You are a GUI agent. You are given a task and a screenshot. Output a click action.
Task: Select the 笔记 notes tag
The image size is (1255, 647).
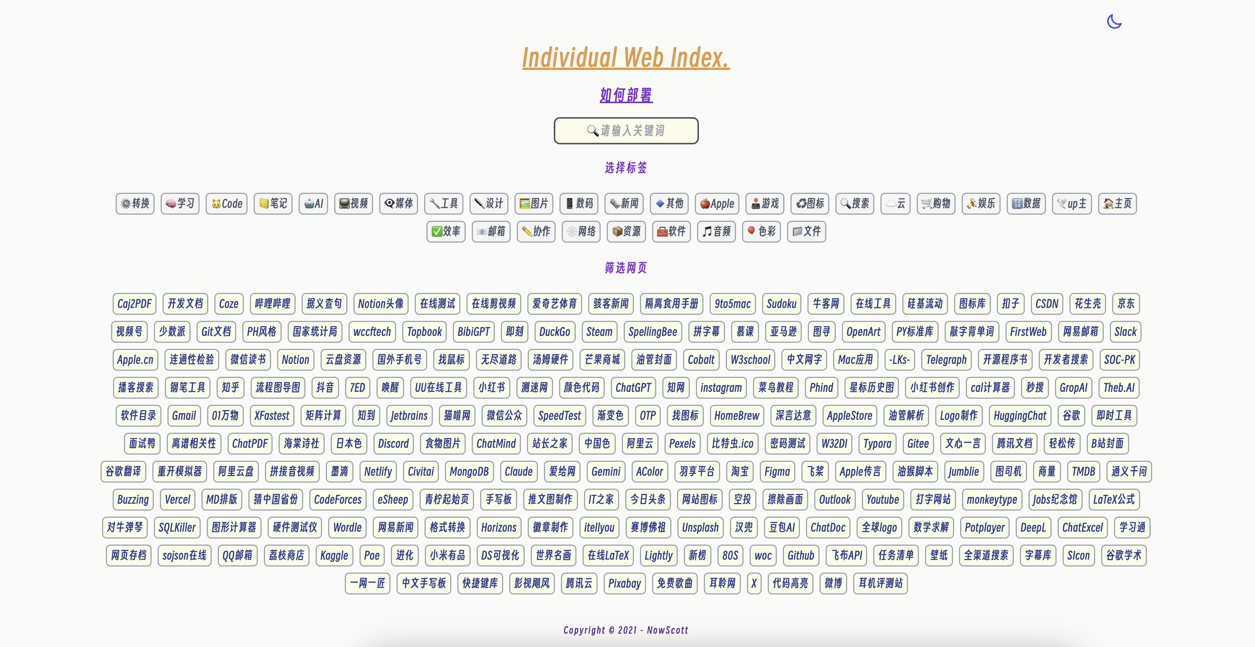[273, 204]
